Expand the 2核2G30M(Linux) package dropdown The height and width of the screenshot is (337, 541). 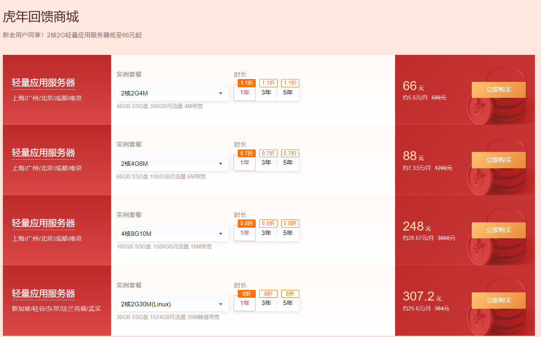click(x=172, y=304)
